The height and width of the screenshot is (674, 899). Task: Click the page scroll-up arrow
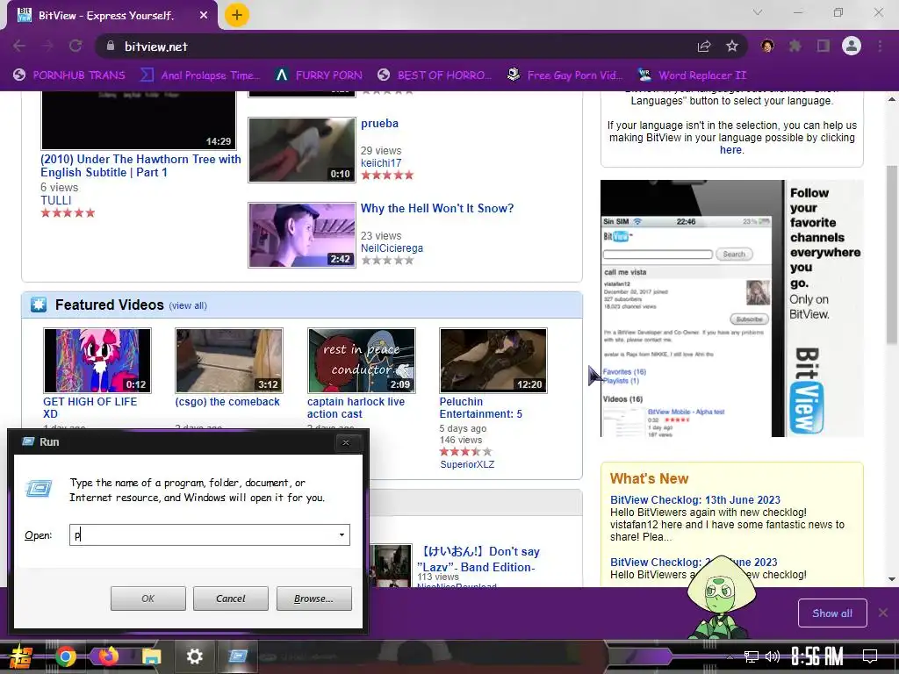[x=892, y=99]
